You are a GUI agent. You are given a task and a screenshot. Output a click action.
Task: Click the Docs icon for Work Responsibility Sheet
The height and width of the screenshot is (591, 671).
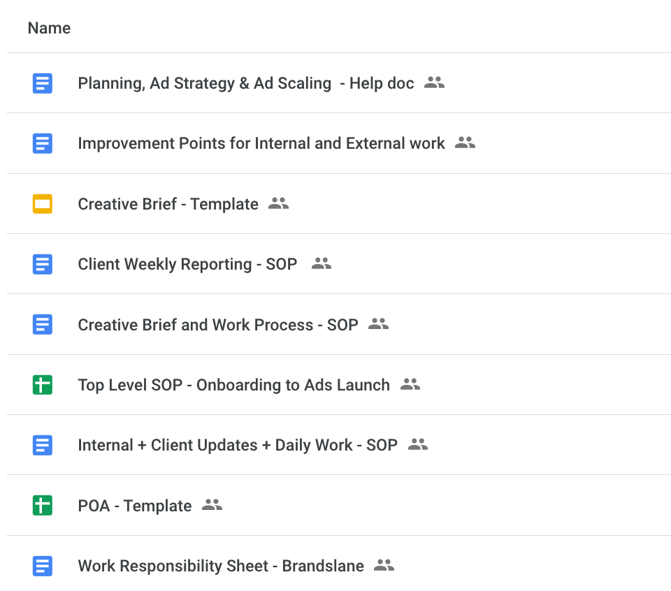[43, 566]
